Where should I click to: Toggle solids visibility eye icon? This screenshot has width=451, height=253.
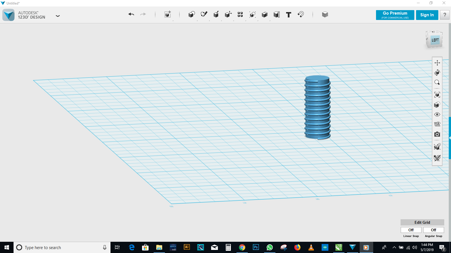[437, 114]
